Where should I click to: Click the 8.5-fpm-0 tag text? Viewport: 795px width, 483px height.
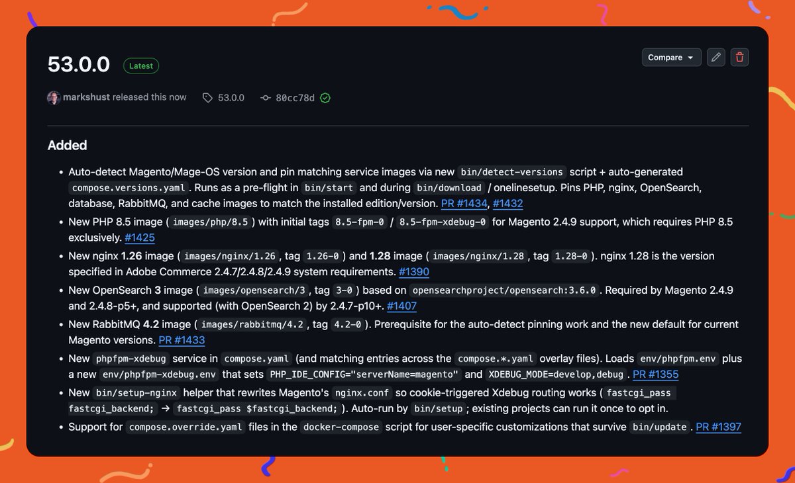[359, 222]
